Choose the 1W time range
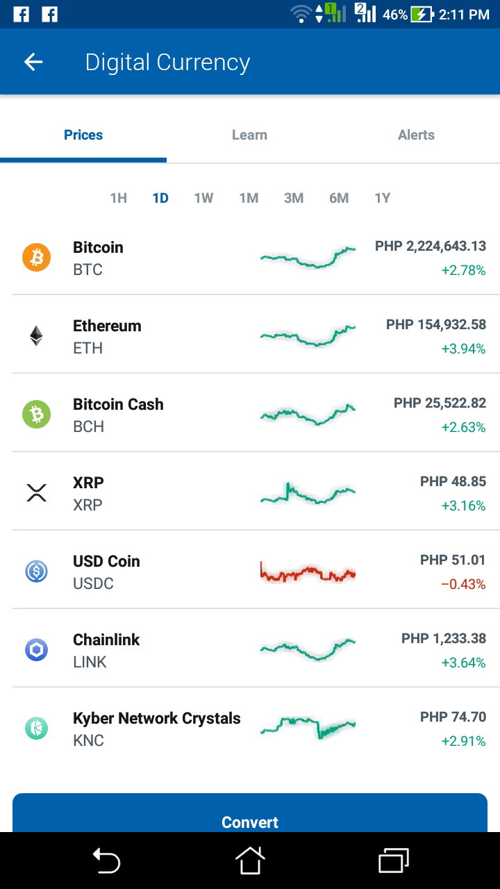The width and height of the screenshot is (500, 889). coord(203,198)
